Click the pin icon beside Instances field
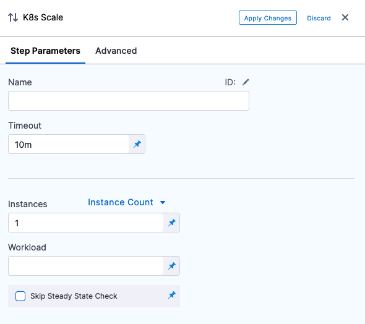Image resolution: width=365 pixels, height=324 pixels. 172,223
